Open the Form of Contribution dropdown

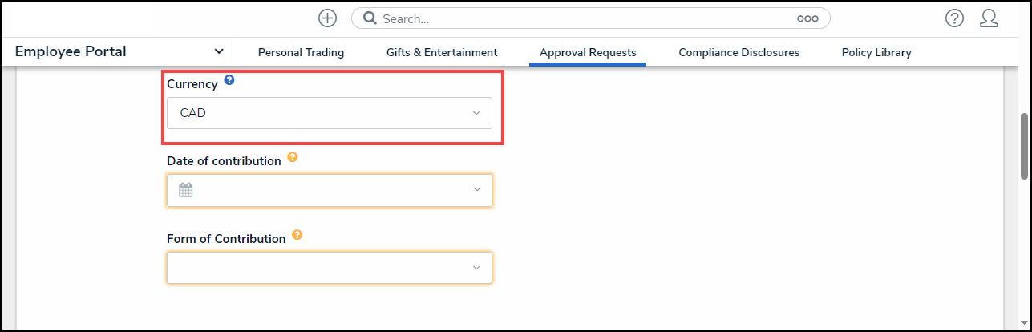(x=329, y=268)
